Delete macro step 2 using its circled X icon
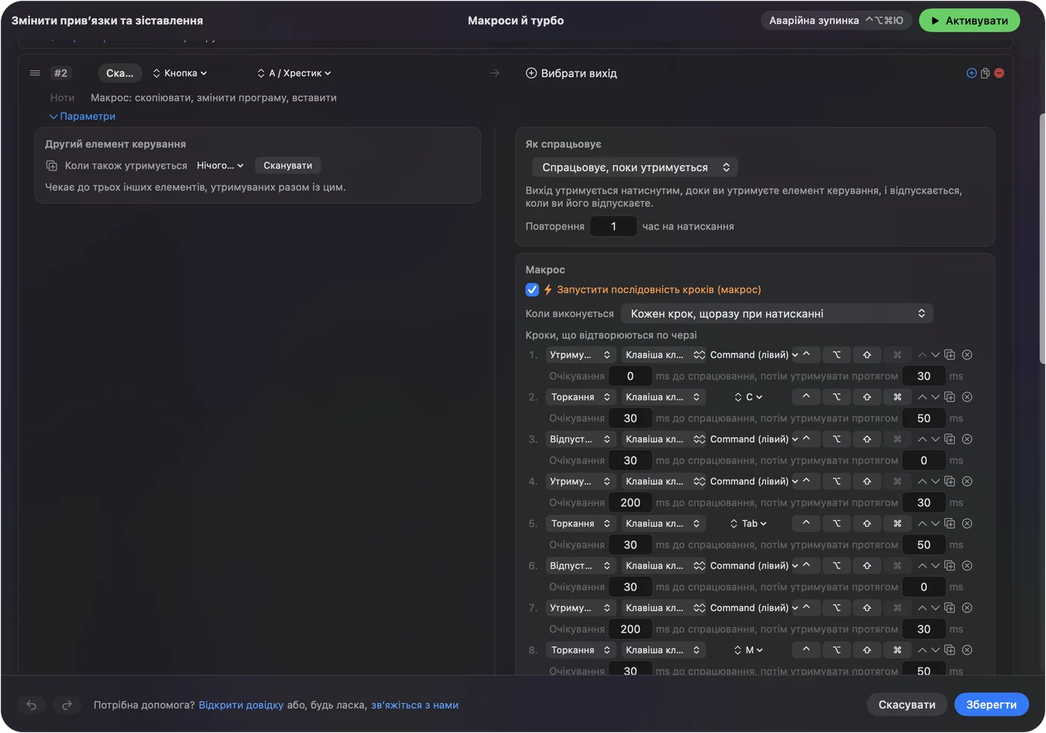 pyautogui.click(x=967, y=398)
